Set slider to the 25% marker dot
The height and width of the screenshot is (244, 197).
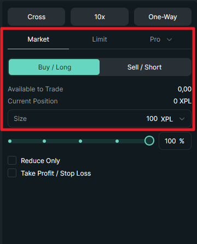(x=44, y=141)
